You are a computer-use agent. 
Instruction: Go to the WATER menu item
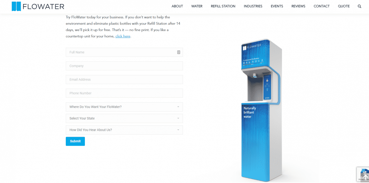(197, 6)
